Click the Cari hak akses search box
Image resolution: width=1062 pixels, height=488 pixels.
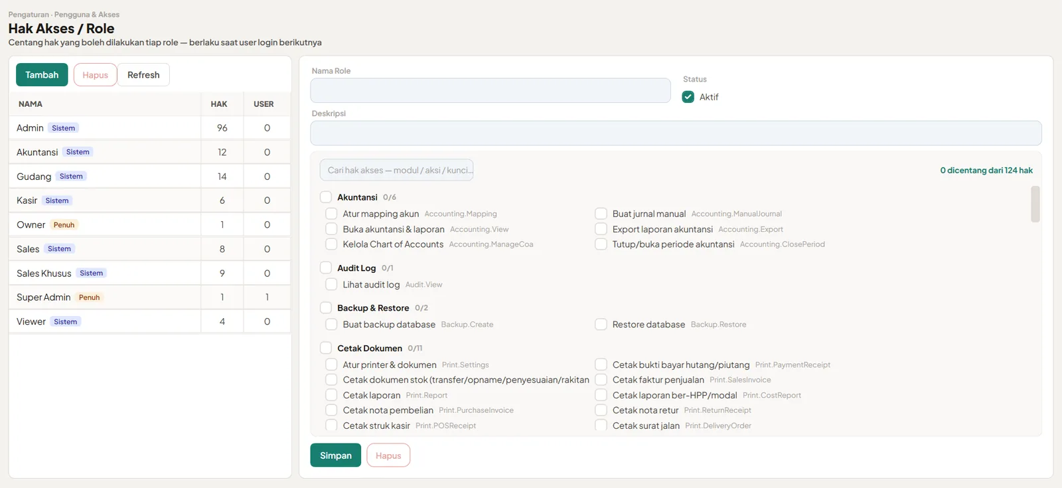pyautogui.click(x=396, y=170)
